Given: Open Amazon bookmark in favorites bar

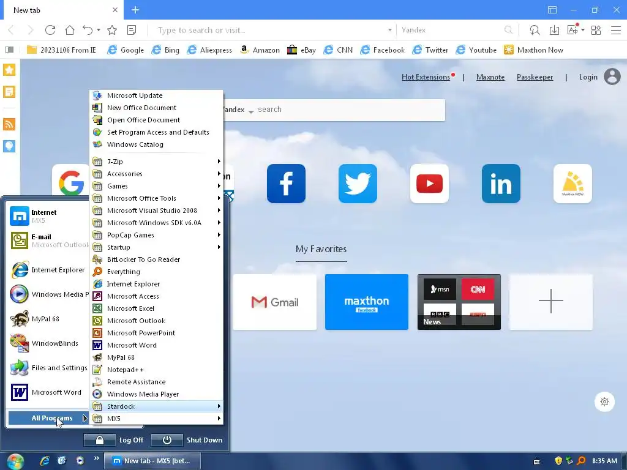Looking at the screenshot, I should (260, 50).
